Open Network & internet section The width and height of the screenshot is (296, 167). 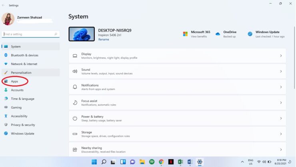(31, 64)
